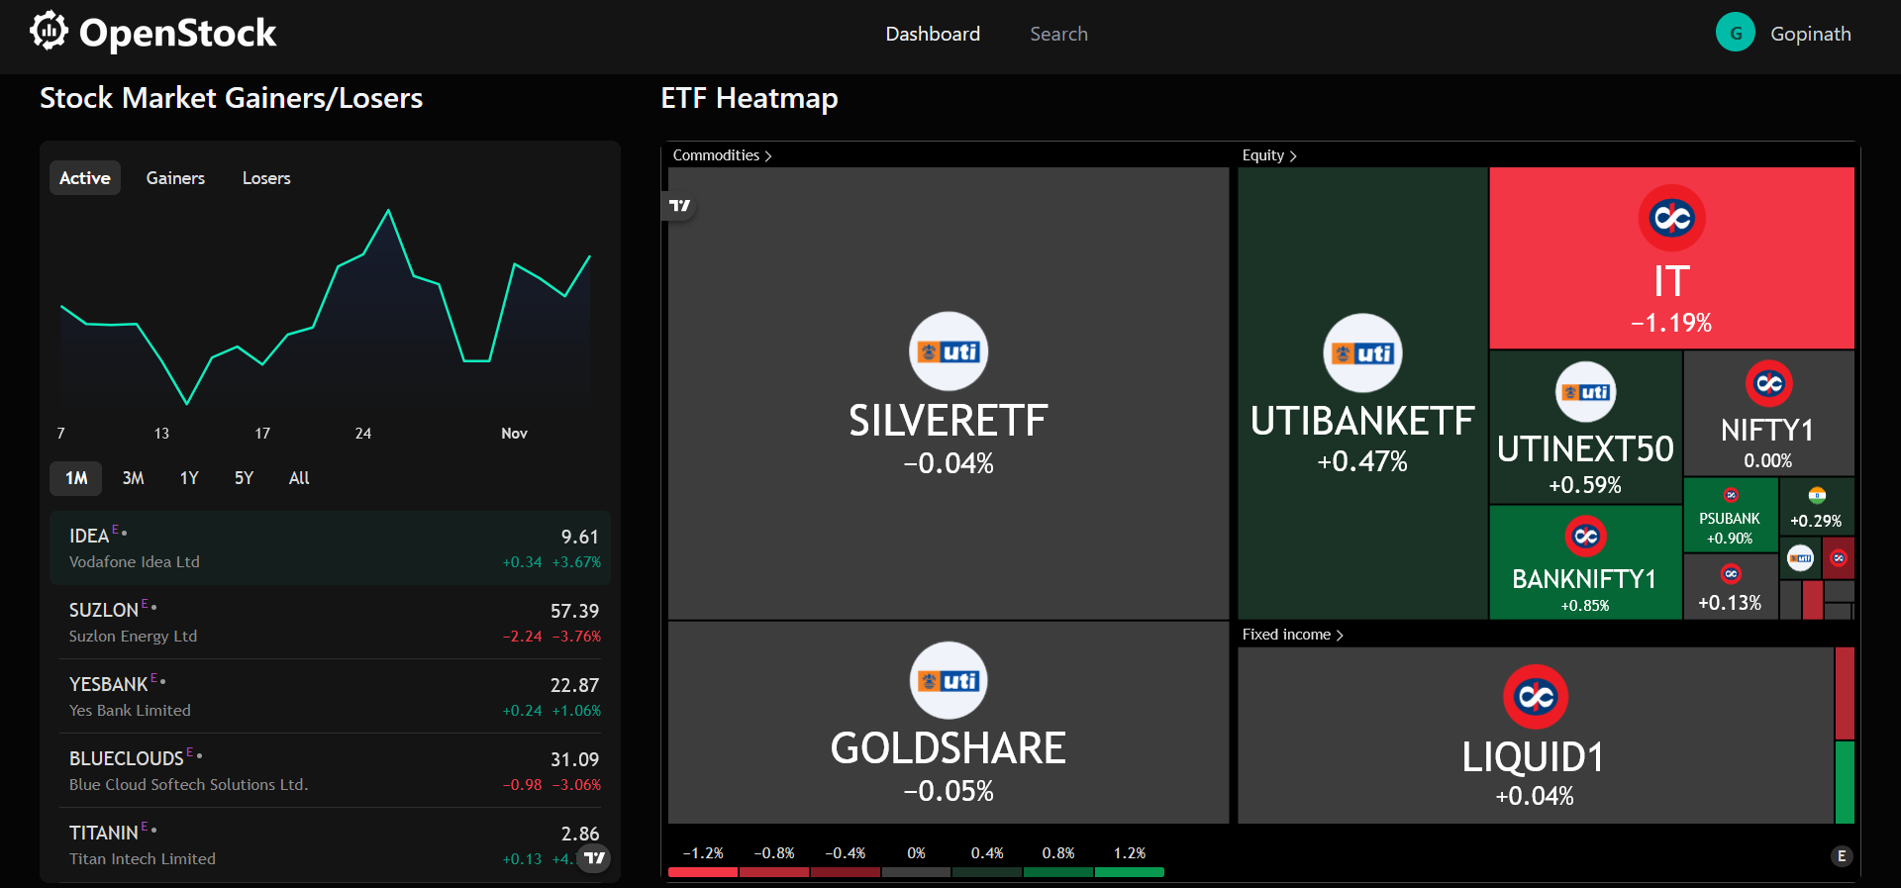The image size is (1901, 888).
Task: Open the IDEA Vodafone Idea Ltd row
Action: pos(330,547)
